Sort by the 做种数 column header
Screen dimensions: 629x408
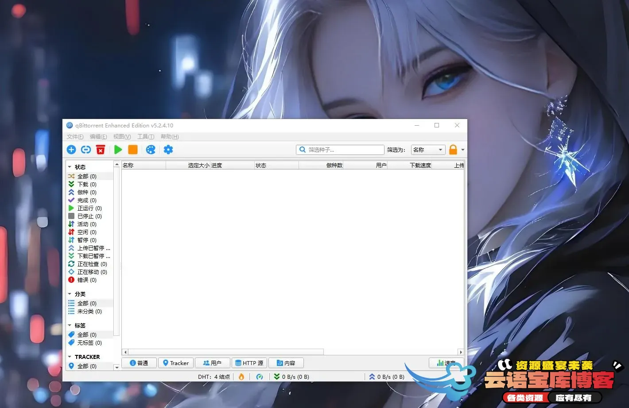coord(321,165)
